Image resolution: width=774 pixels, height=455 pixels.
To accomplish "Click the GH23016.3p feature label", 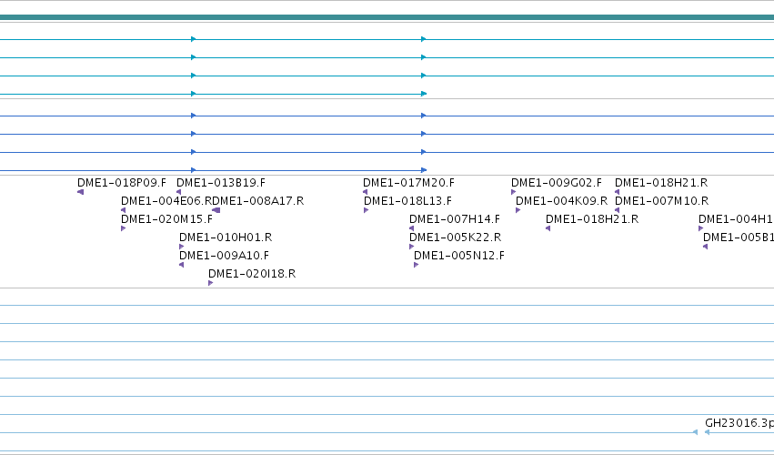I will (739, 423).
